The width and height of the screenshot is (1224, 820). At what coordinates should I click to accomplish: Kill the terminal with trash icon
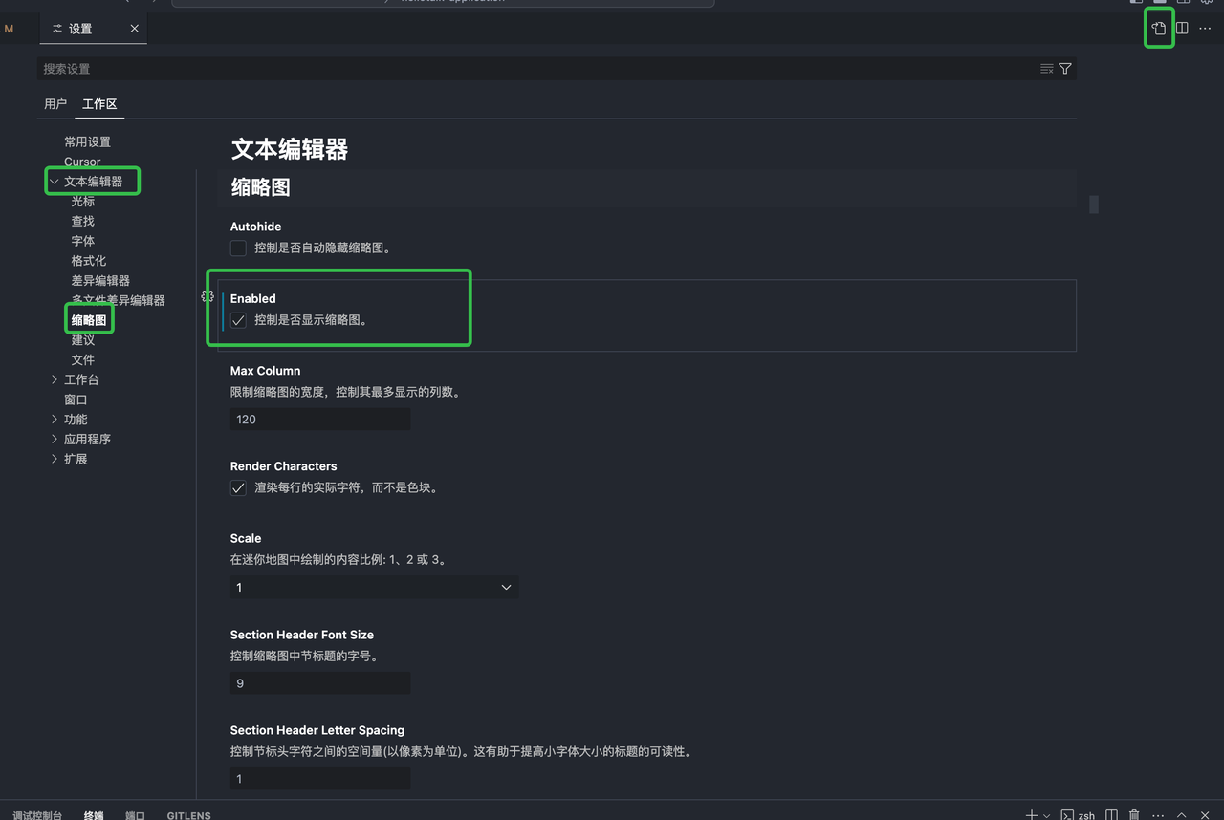(x=1134, y=815)
